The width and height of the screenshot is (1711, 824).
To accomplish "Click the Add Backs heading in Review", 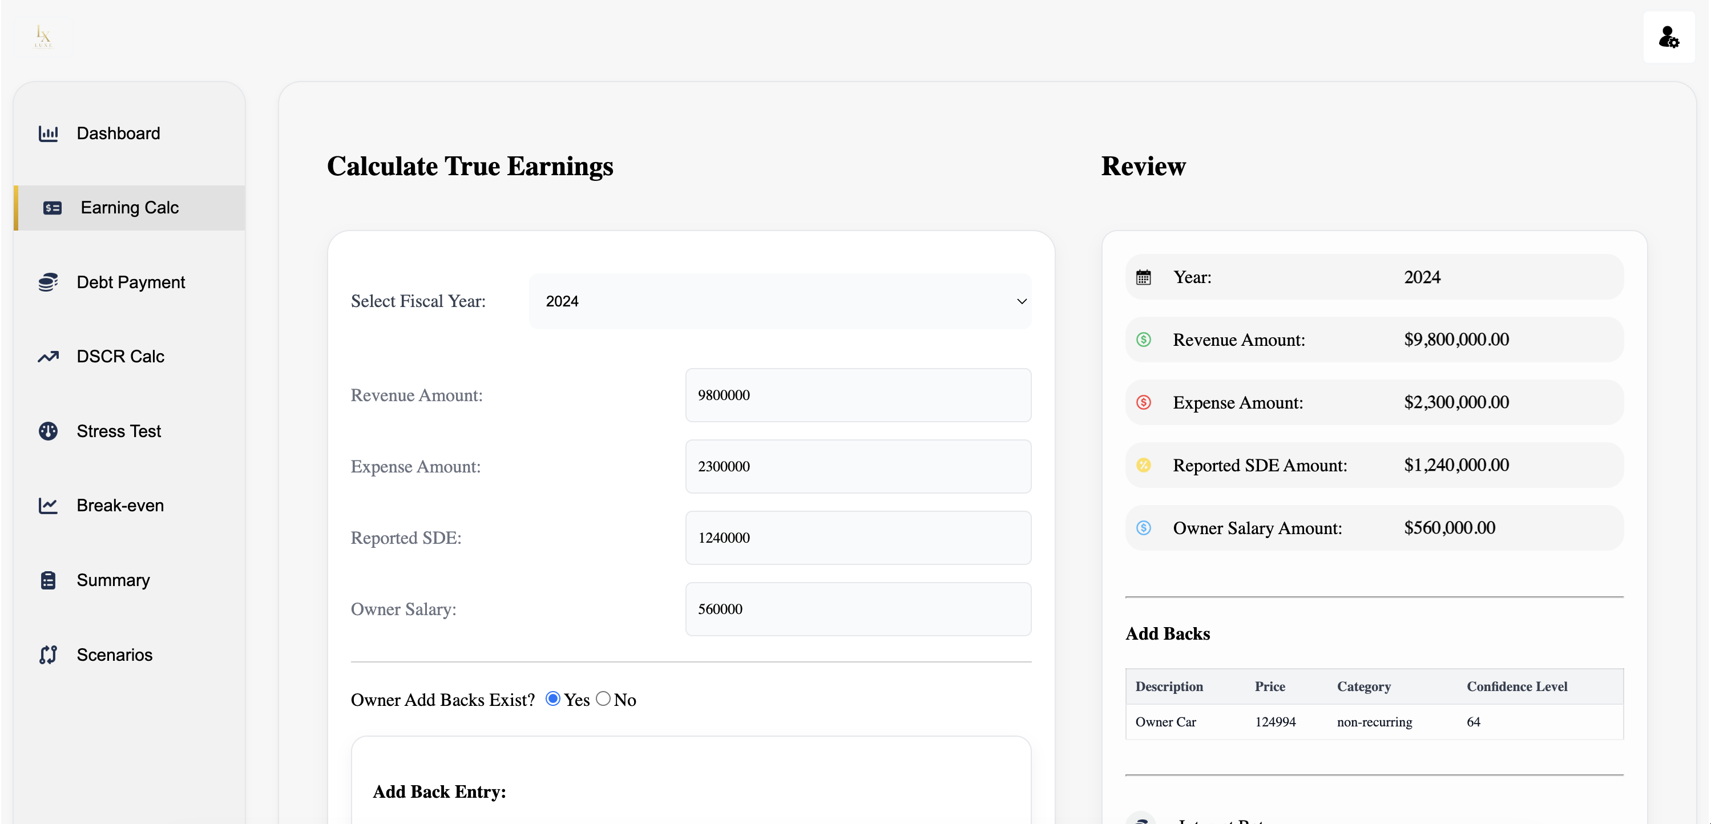I will [1168, 633].
